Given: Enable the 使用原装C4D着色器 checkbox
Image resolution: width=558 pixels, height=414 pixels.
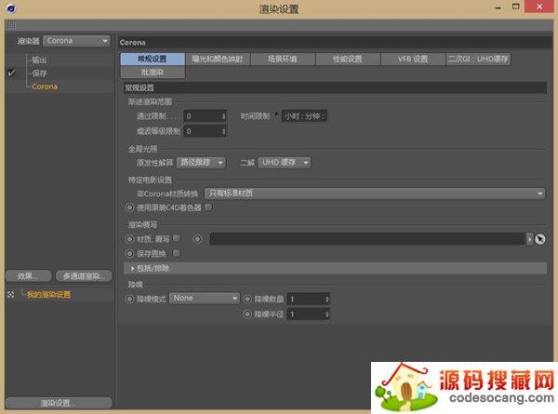Looking at the screenshot, I should click(208, 207).
